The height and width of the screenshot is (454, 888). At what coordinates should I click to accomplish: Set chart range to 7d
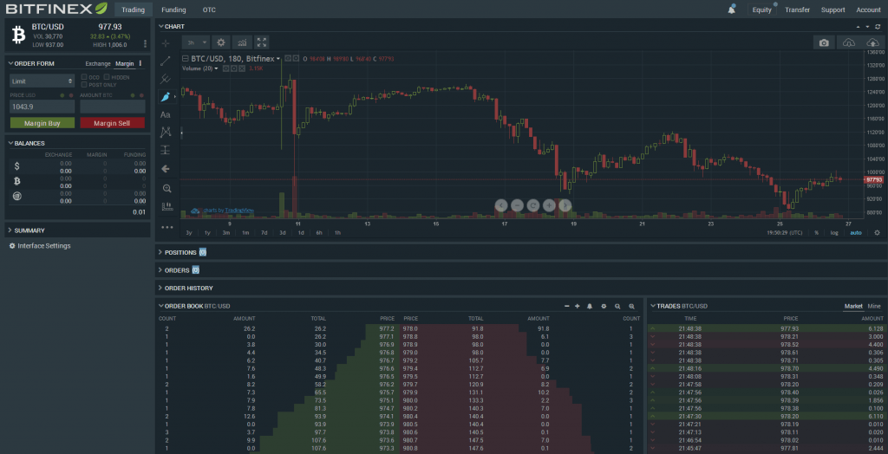tap(264, 233)
